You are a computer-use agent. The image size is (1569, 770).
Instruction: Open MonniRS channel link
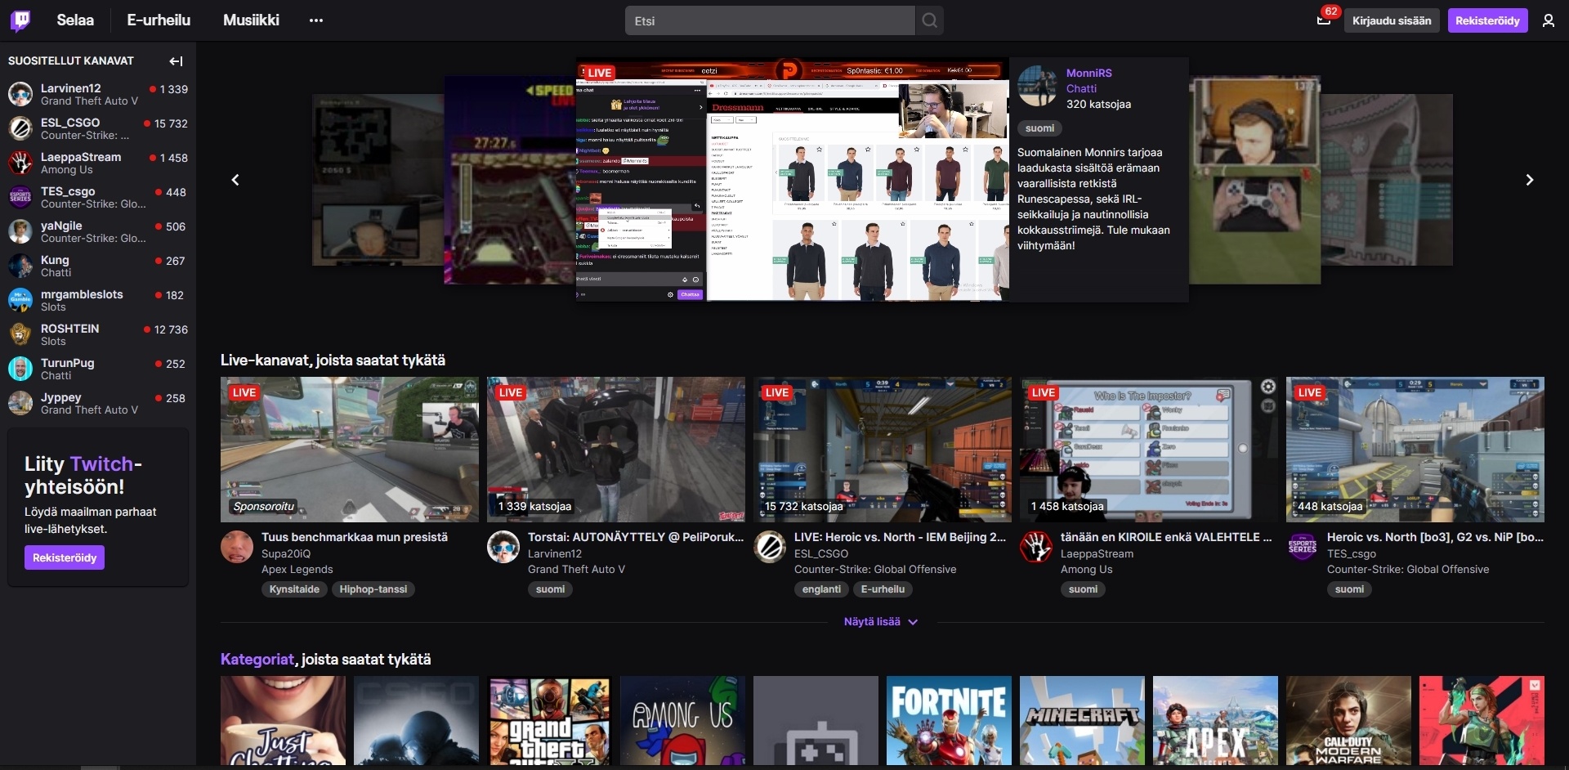click(1088, 73)
